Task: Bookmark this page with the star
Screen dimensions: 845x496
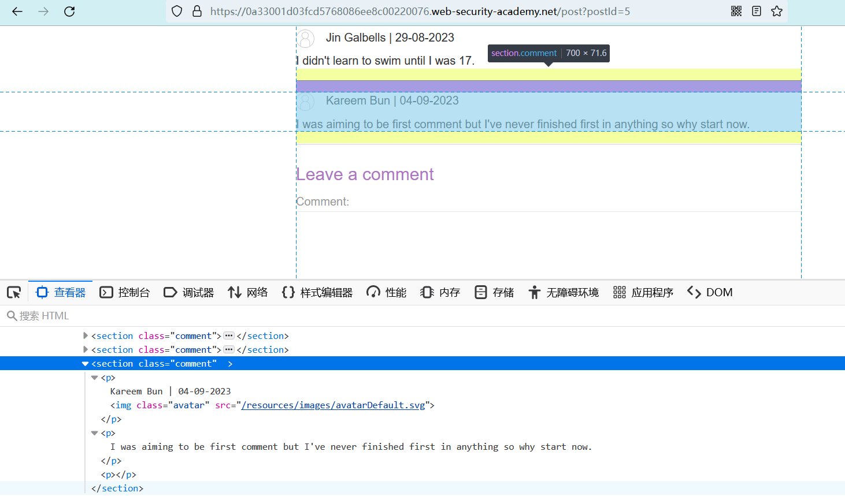Action: point(777,11)
